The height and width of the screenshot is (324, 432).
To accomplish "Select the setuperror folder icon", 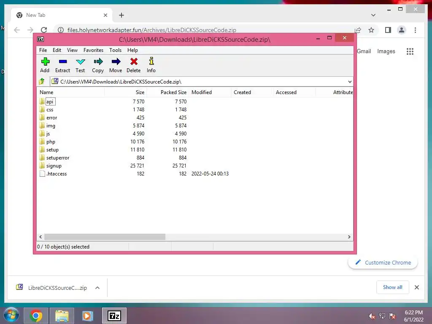I will pyautogui.click(x=42, y=157).
